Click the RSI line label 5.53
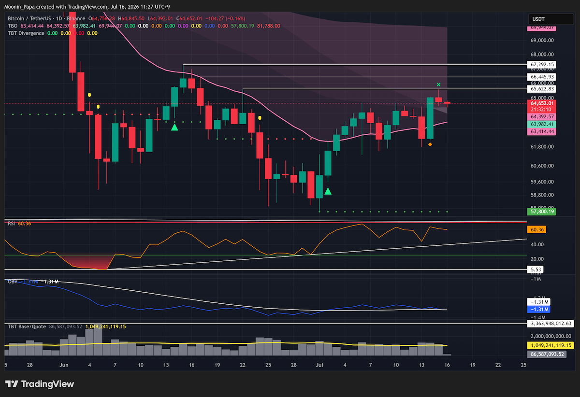The width and height of the screenshot is (580, 397). (x=536, y=269)
